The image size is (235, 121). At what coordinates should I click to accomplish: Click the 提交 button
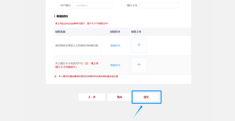point(146,97)
